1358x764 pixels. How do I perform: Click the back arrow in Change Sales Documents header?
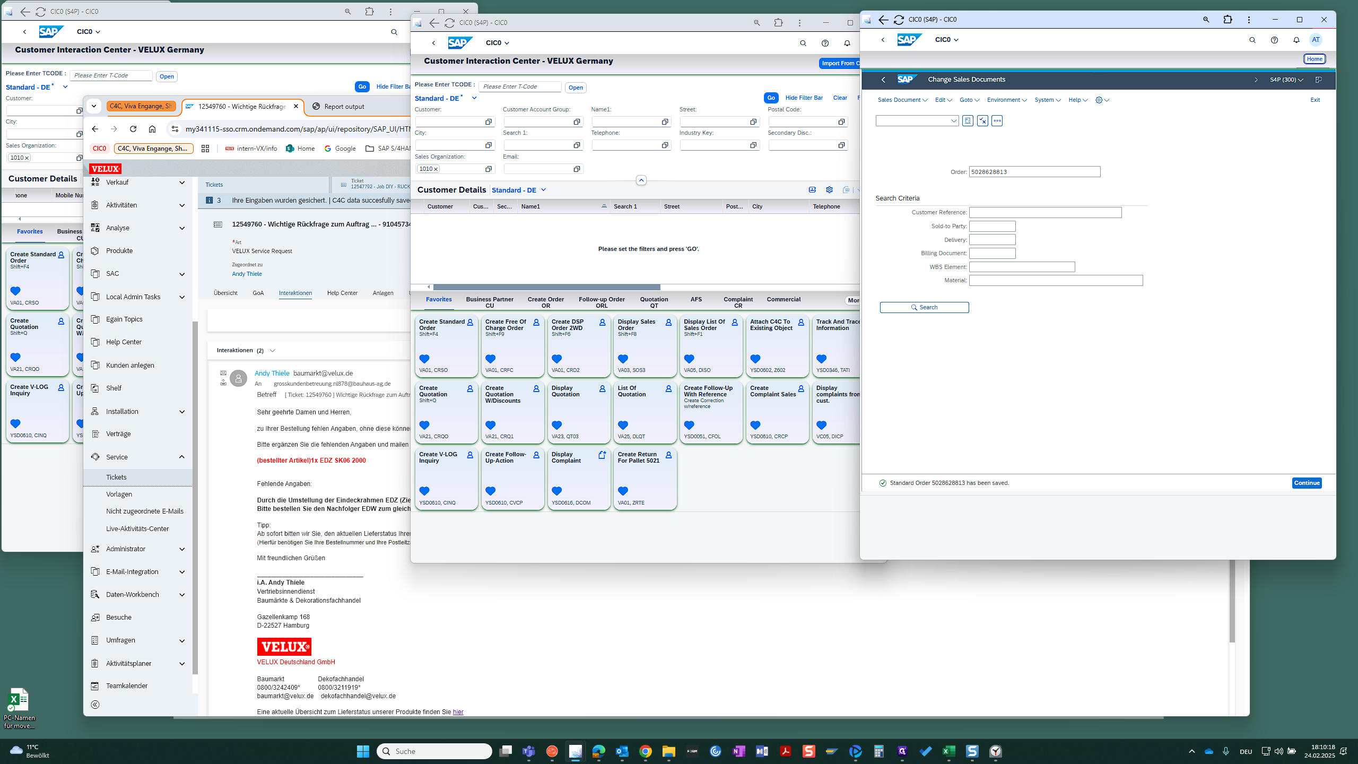click(x=883, y=80)
